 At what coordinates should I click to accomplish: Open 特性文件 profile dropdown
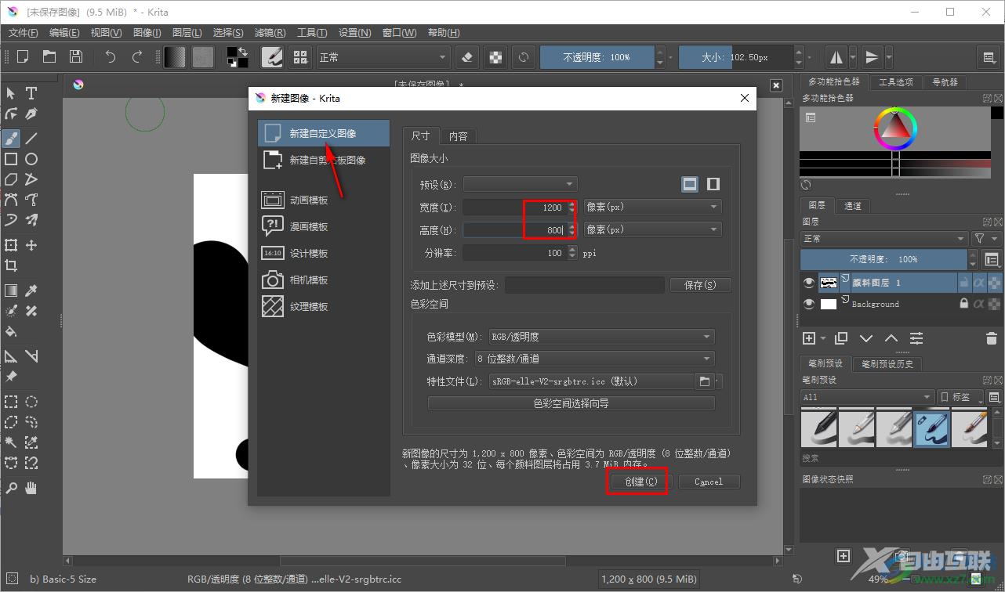click(x=592, y=381)
